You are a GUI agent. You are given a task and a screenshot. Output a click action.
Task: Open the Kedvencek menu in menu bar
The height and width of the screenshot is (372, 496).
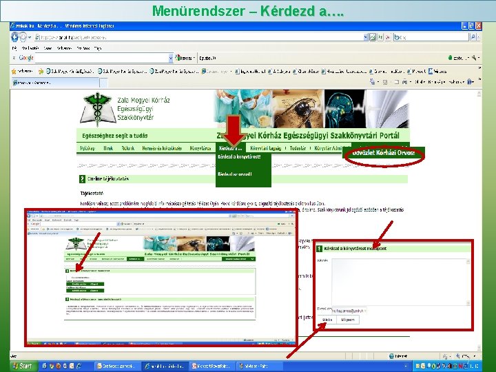coord(64,48)
